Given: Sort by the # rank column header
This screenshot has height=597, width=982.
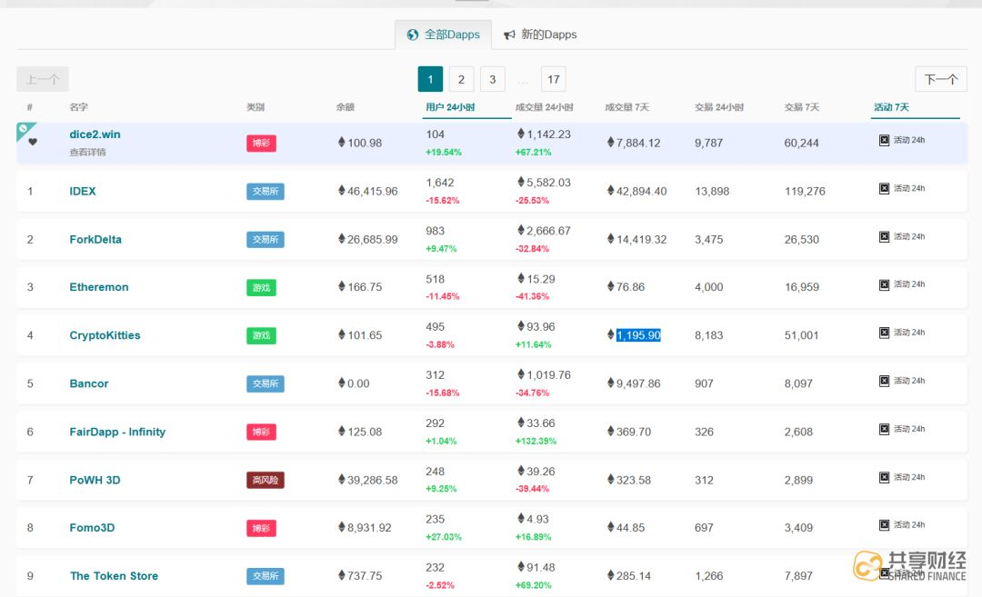Looking at the screenshot, I should pyautogui.click(x=29, y=107).
